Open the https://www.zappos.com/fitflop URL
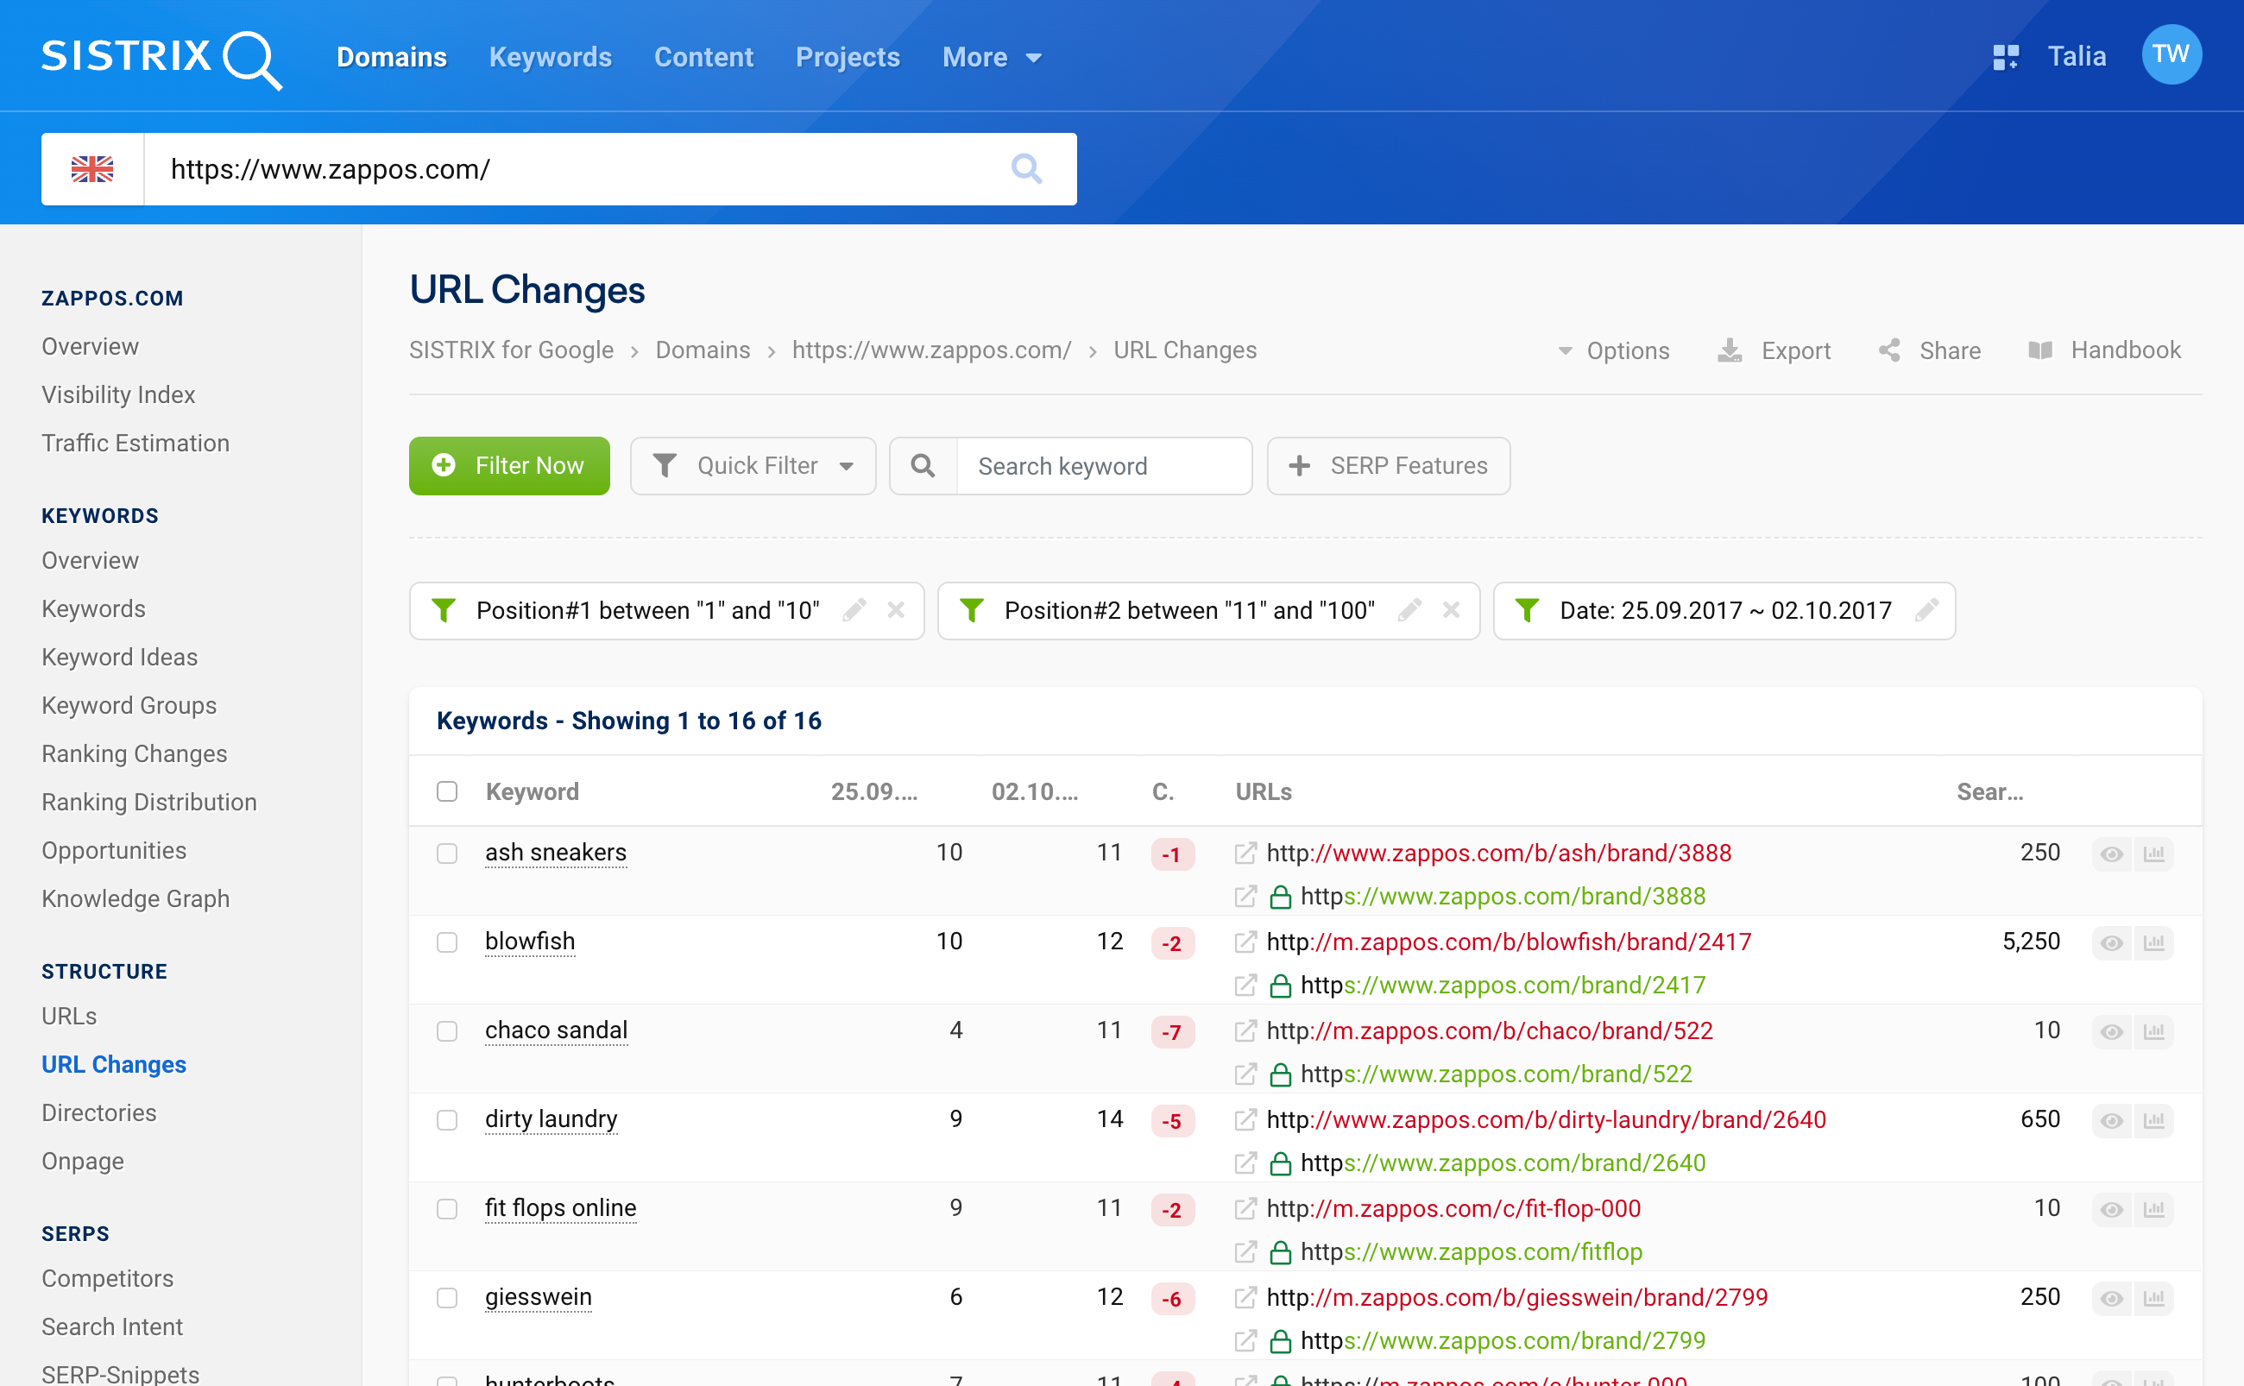This screenshot has height=1386, width=2244. (x=1472, y=1252)
